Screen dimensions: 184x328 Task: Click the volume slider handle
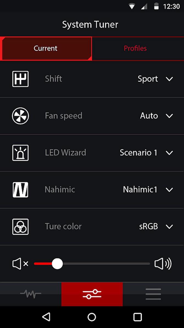click(x=57, y=264)
